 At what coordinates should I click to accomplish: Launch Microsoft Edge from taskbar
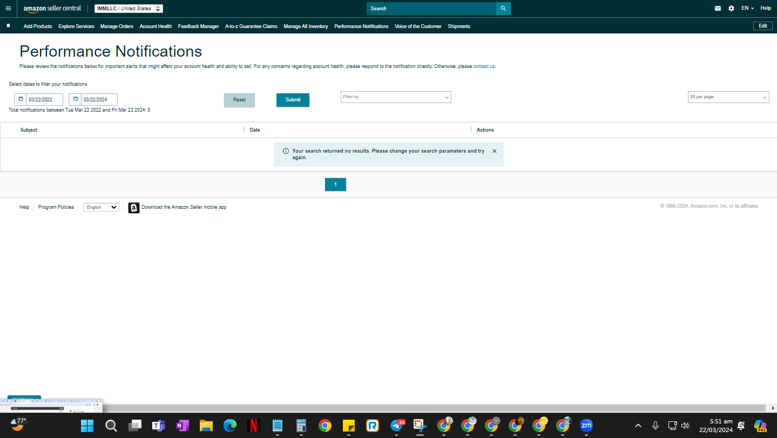[x=229, y=426]
